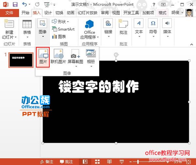Image resolution: width=196 pixels, height=165 pixels.
Task: Start slideshow from beginning icon in title bar
Action: [x=47, y=5]
